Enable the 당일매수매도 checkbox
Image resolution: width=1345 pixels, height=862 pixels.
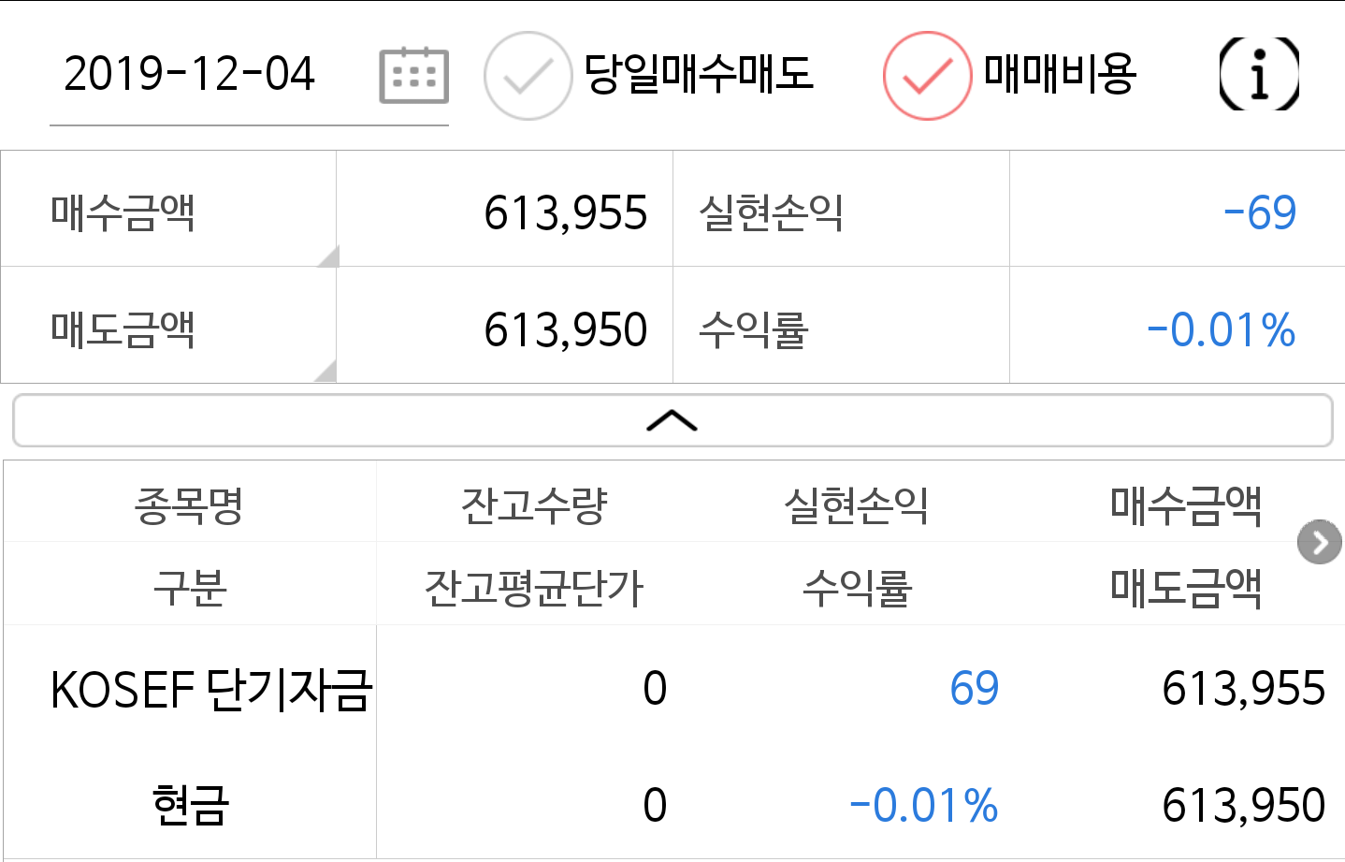click(x=528, y=76)
